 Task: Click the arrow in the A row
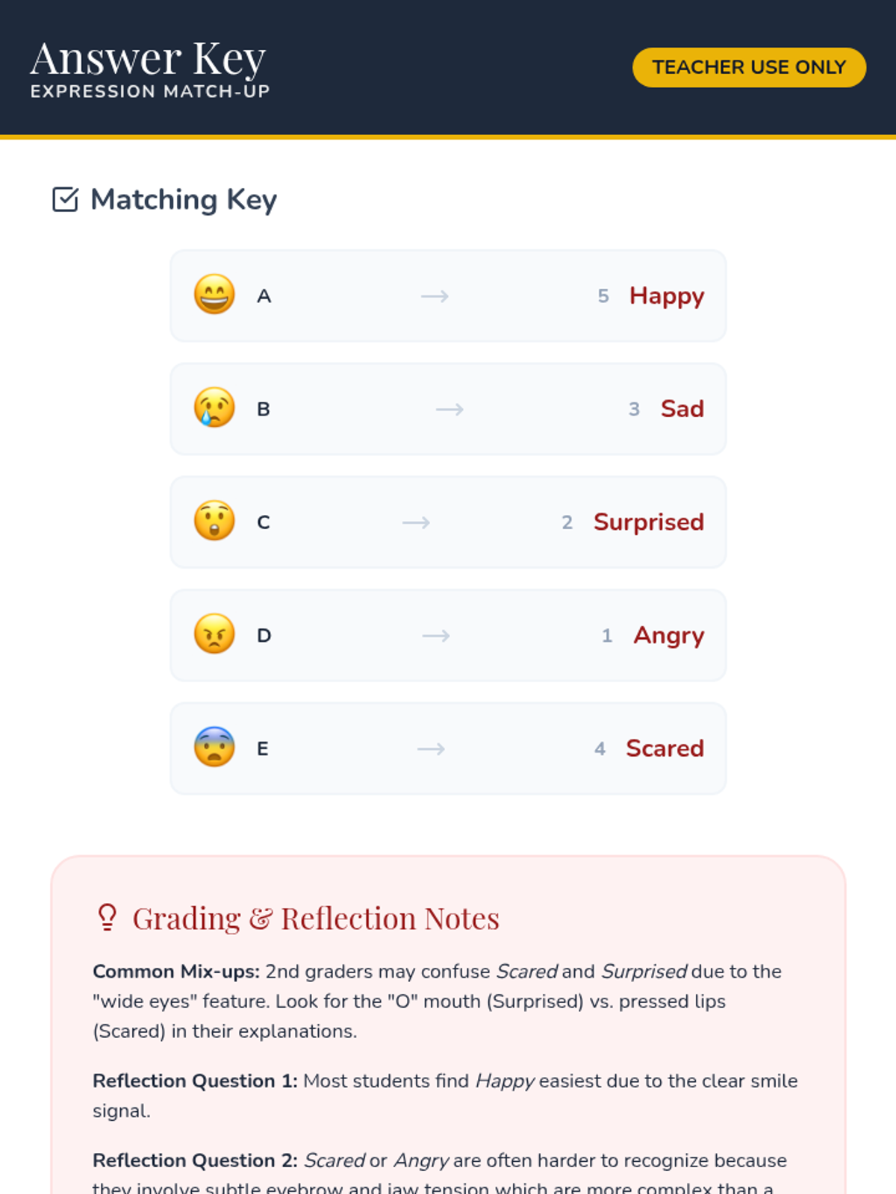pyautogui.click(x=435, y=296)
